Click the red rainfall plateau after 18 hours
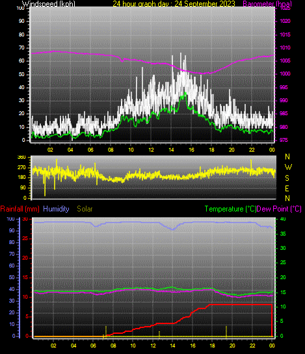The image size is (305, 354). (x=241, y=305)
